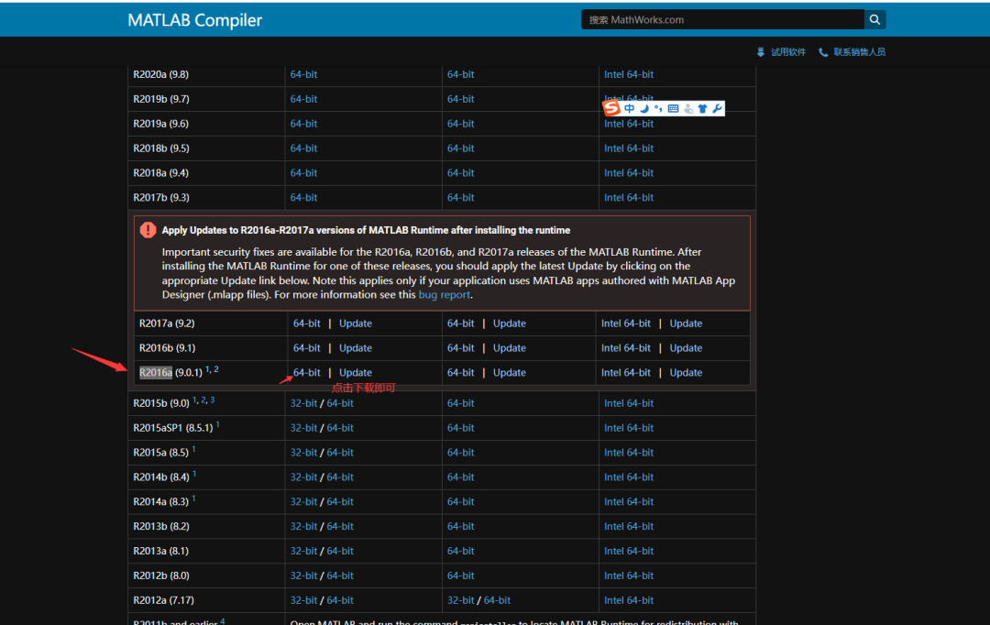Click the search magnifier button

click(x=874, y=19)
